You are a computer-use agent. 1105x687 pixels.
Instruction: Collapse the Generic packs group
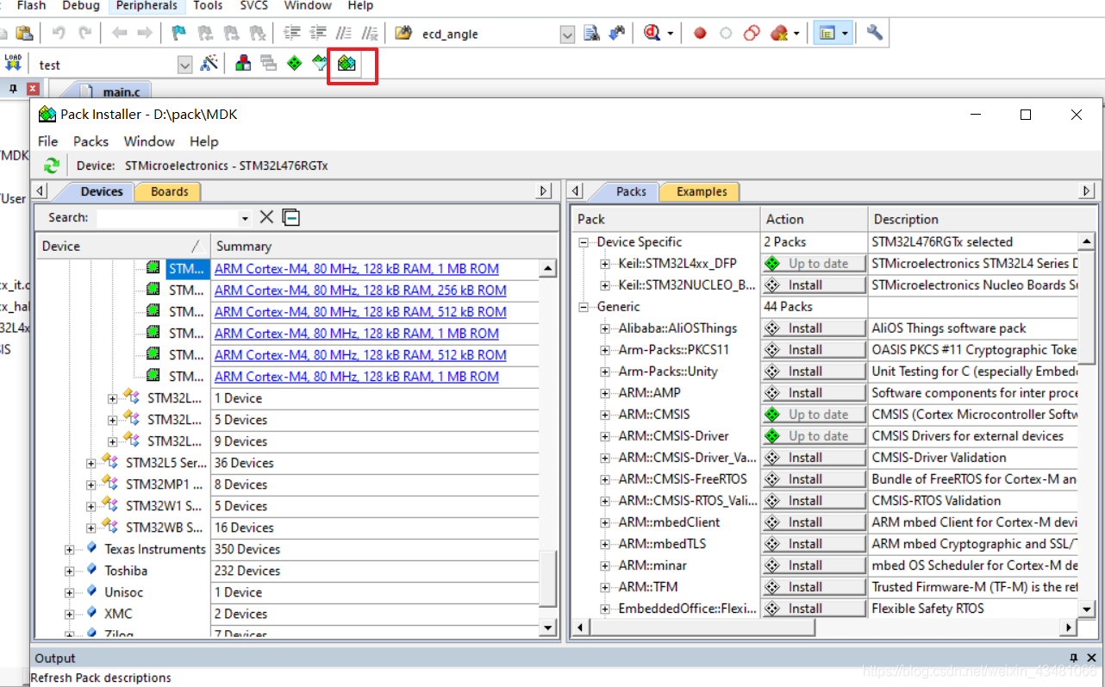point(584,307)
